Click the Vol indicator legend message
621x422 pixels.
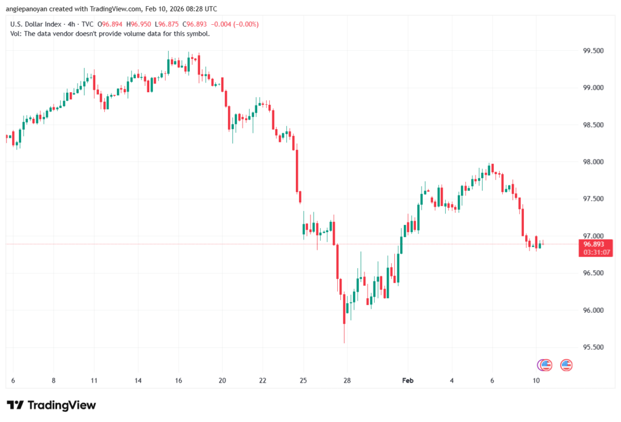(x=110, y=34)
